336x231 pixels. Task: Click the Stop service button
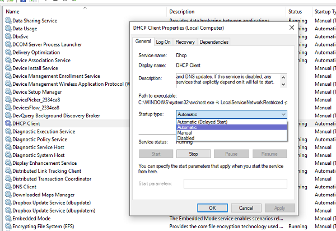(193, 154)
